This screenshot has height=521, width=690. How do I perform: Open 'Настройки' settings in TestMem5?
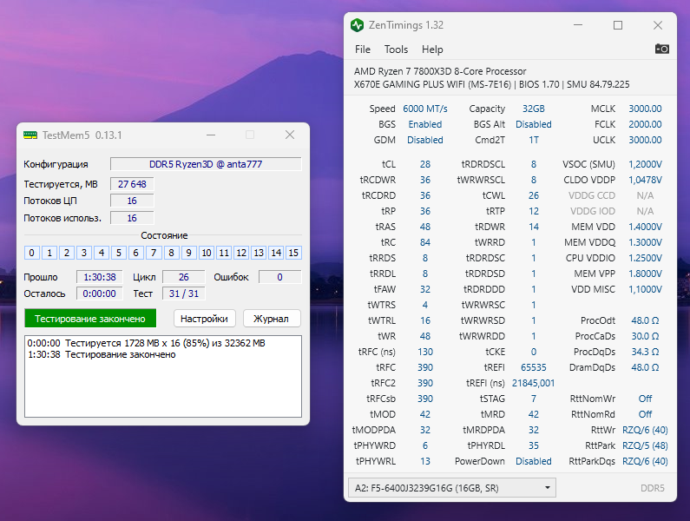pyautogui.click(x=204, y=319)
